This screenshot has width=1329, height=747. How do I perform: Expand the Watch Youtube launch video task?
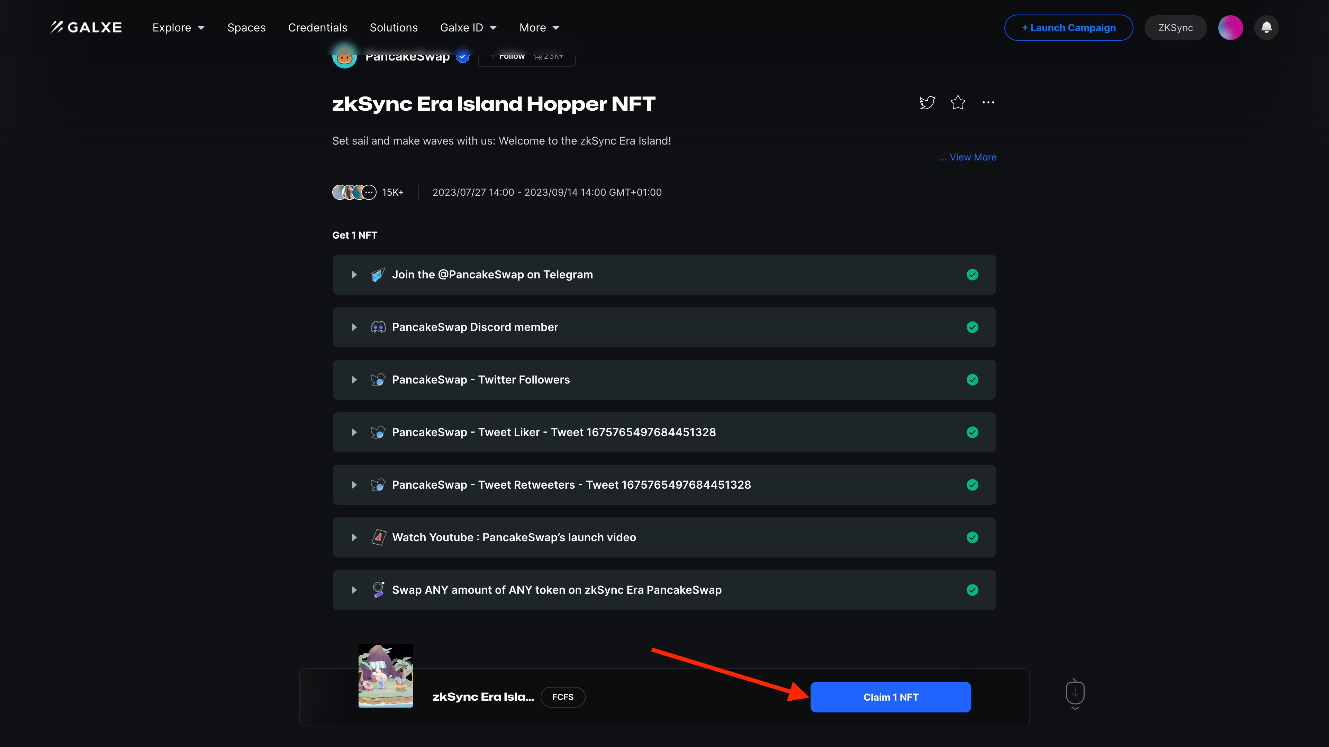(354, 537)
